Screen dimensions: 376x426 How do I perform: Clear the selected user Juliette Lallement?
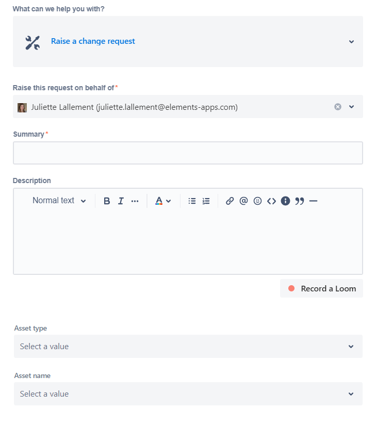tap(338, 107)
